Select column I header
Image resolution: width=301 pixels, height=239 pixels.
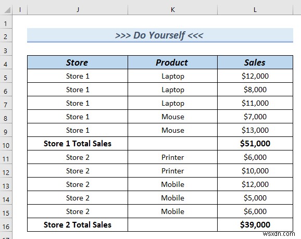click(20, 10)
